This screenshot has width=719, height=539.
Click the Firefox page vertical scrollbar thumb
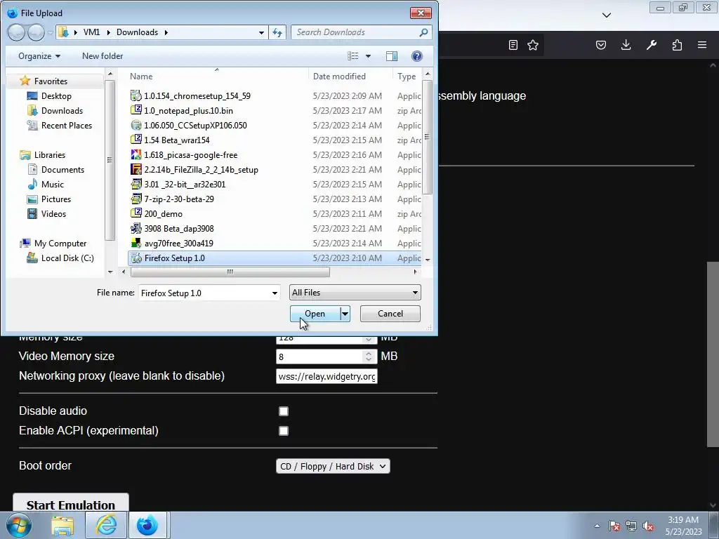click(x=713, y=354)
